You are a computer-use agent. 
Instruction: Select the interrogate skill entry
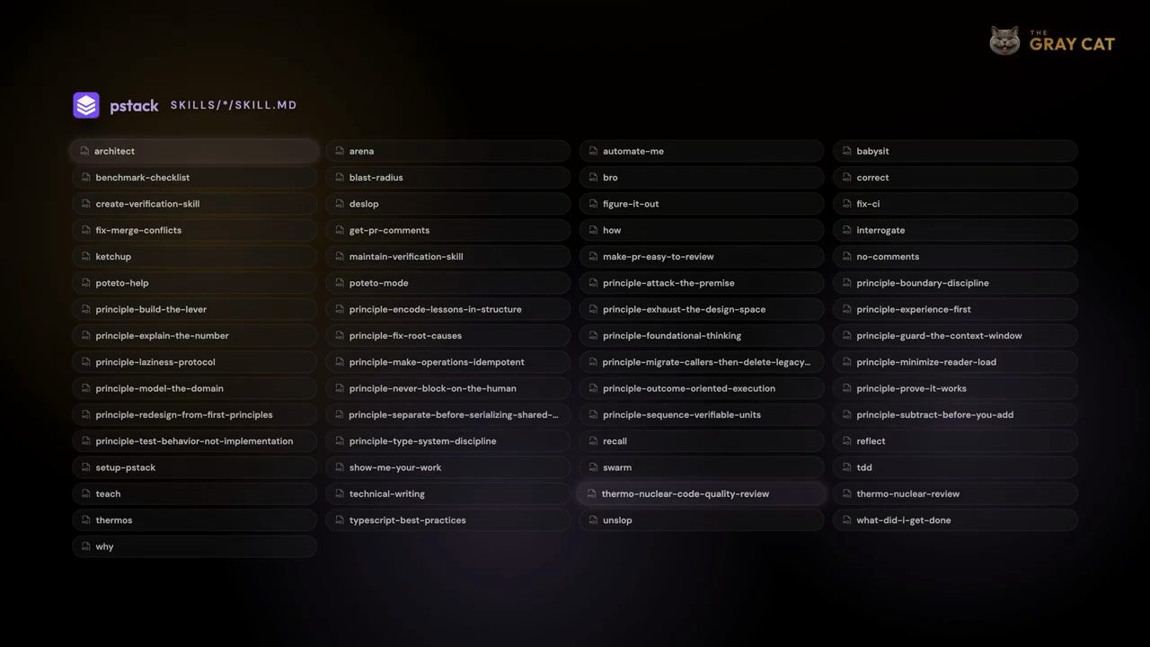click(955, 230)
